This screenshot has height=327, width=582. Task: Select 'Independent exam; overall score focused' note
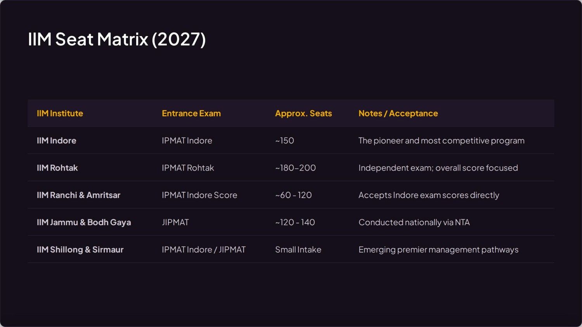pos(438,168)
